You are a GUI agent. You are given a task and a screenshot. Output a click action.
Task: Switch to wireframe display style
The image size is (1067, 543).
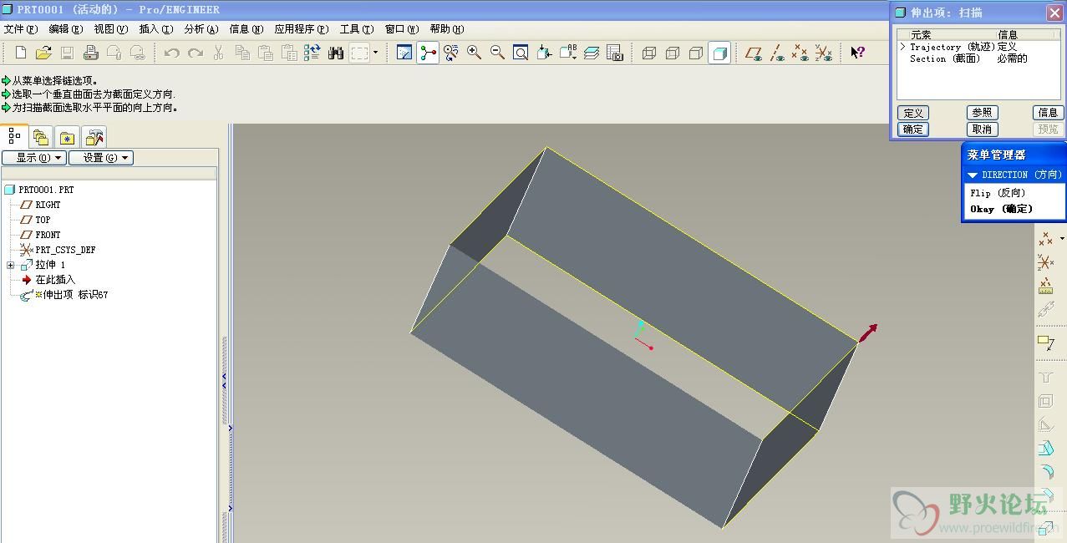tap(649, 53)
